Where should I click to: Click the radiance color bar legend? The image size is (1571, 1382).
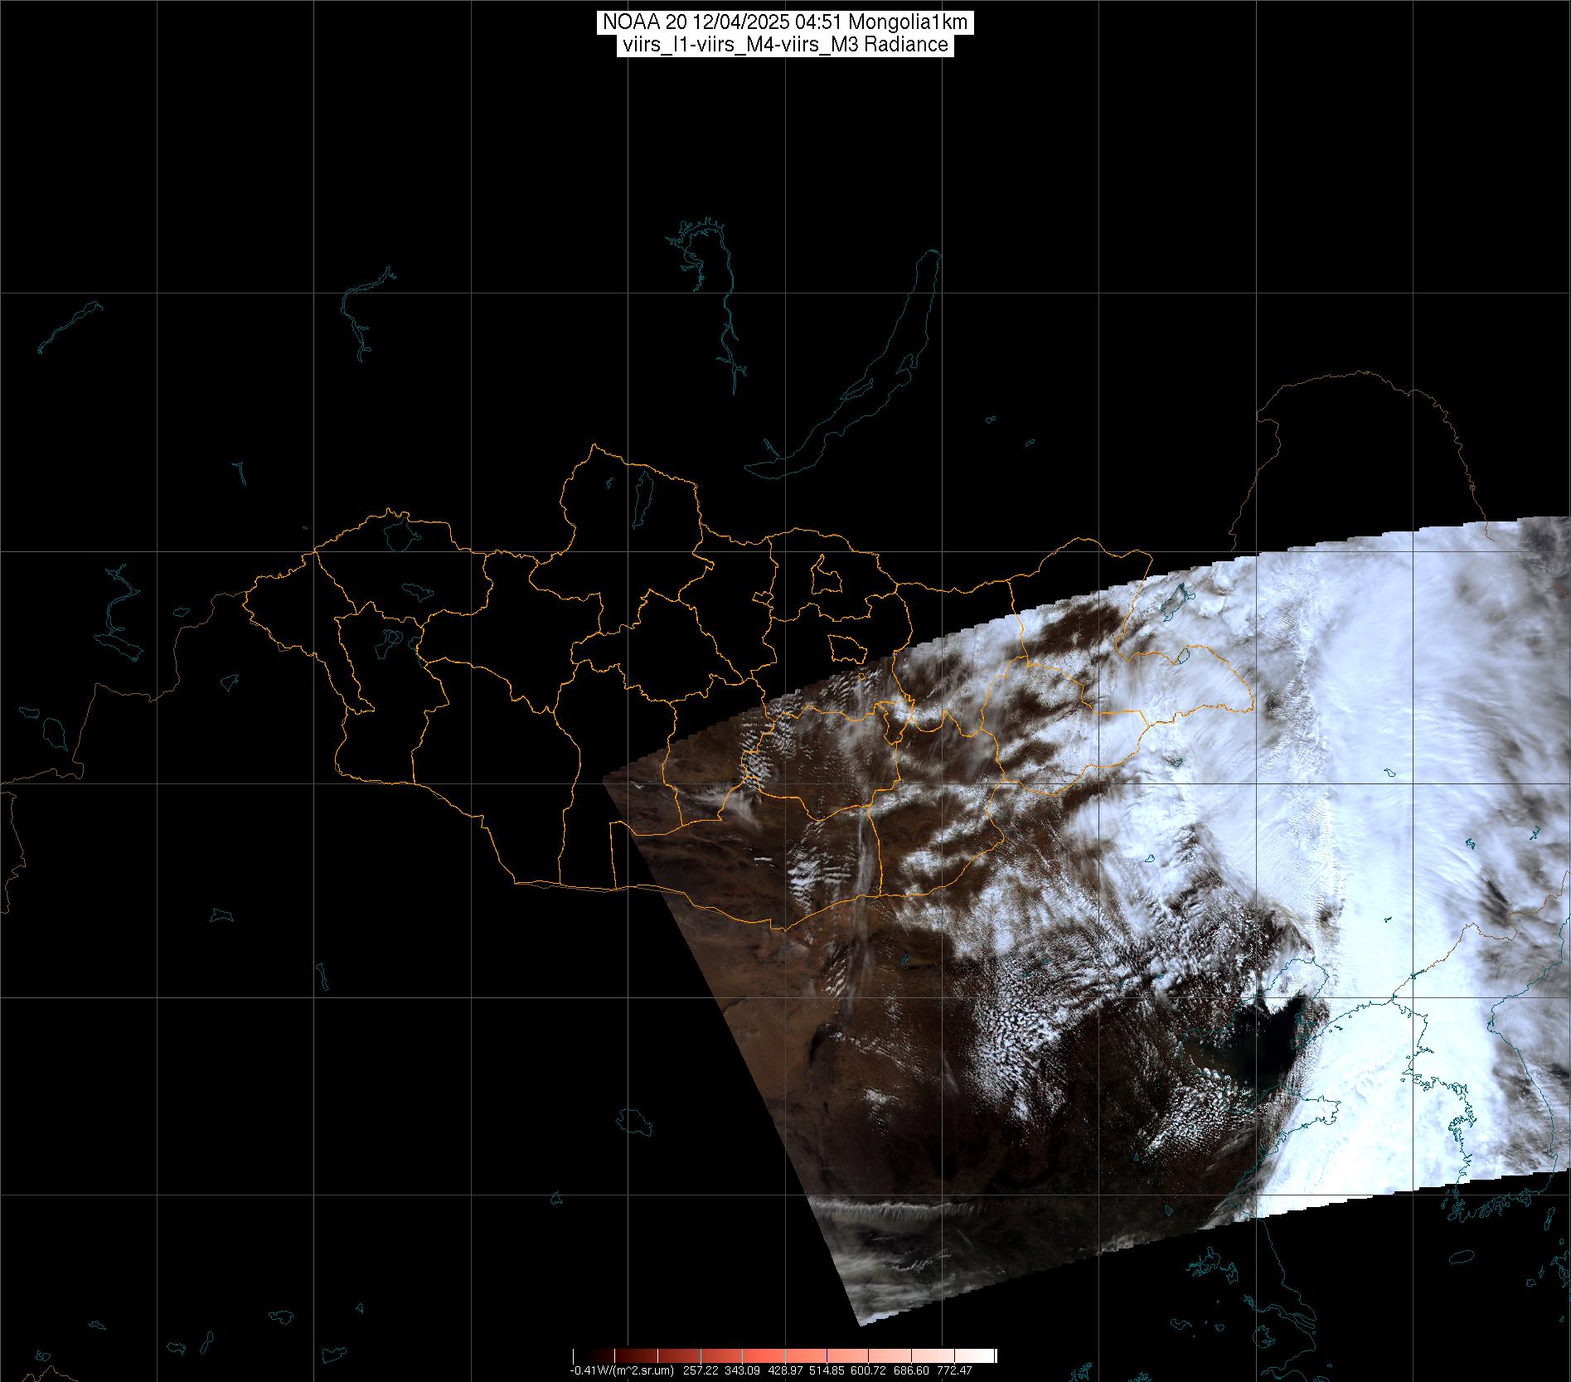[x=785, y=1356]
